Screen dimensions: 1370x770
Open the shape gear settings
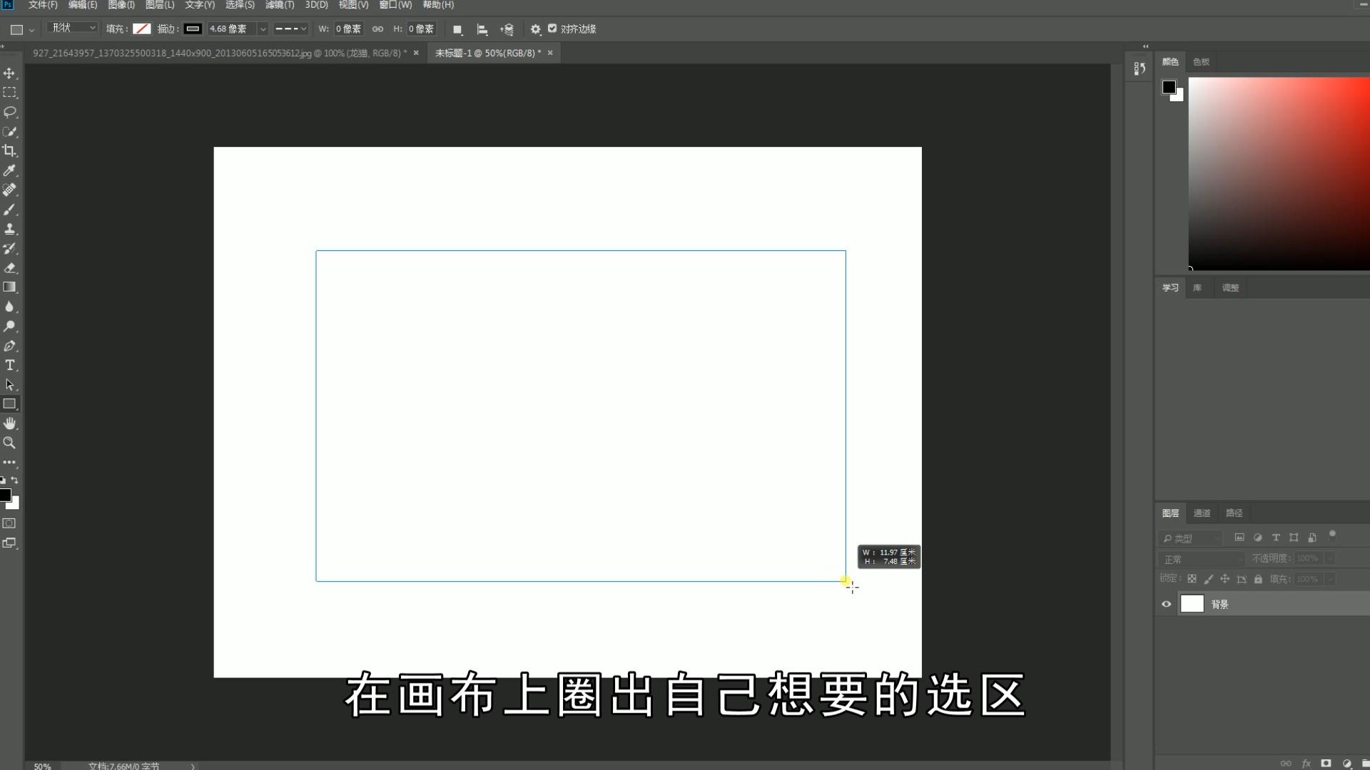(535, 29)
